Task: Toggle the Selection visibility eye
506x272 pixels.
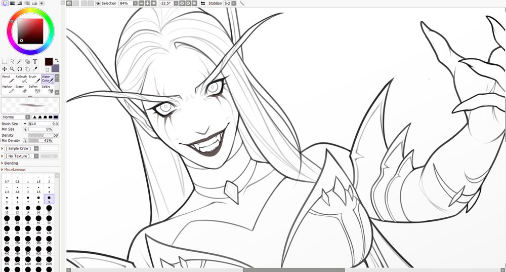Action: 98,3
